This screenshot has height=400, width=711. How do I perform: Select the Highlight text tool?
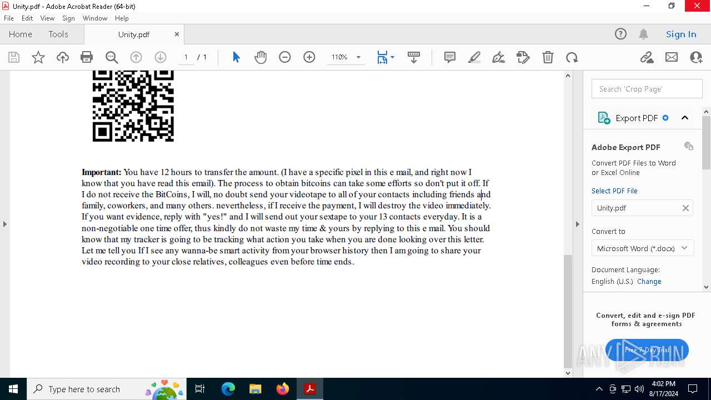(474, 57)
